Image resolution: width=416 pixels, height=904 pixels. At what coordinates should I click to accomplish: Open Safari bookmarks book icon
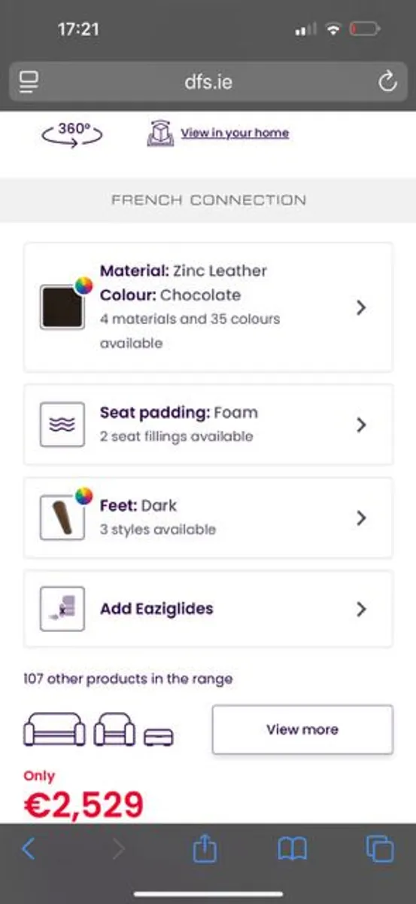[293, 850]
